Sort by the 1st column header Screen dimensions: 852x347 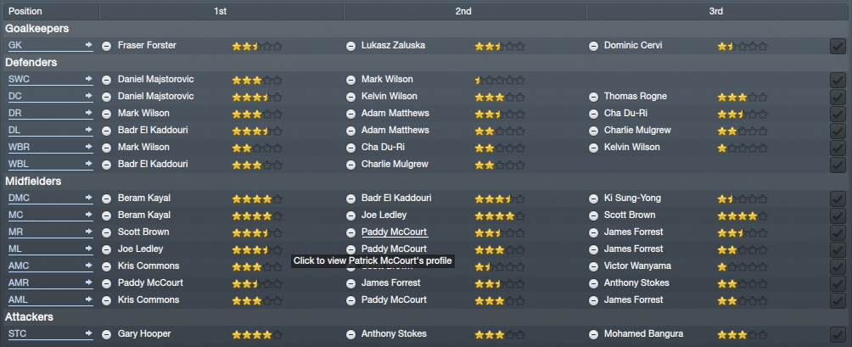point(221,11)
